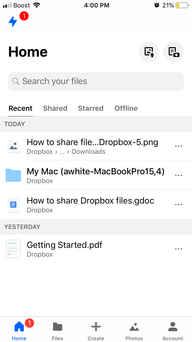Tap the blue lightning bolt icon
Screen dimensions: 192x342
pos(13,22)
